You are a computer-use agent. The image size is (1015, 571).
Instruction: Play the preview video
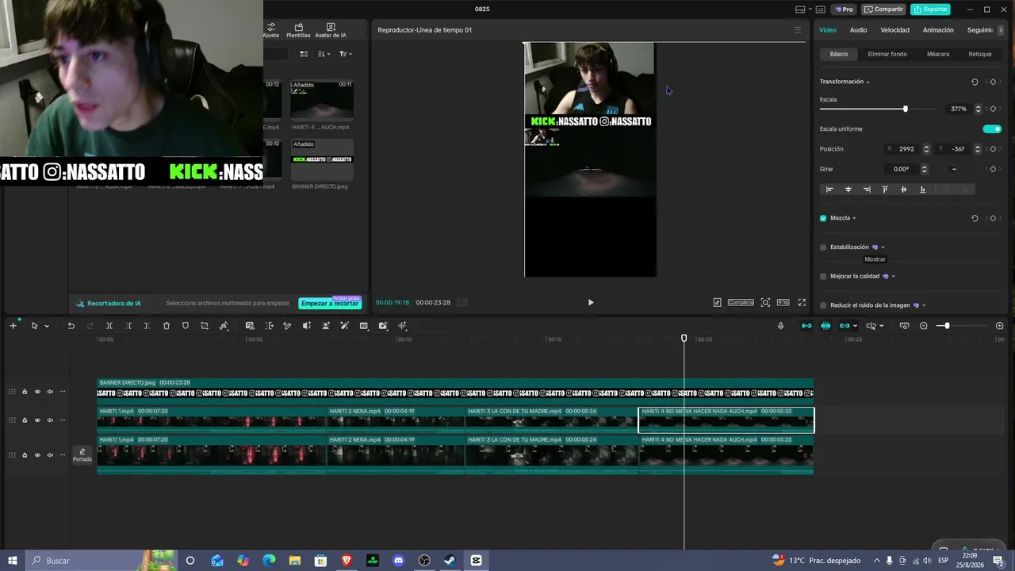coord(591,302)
